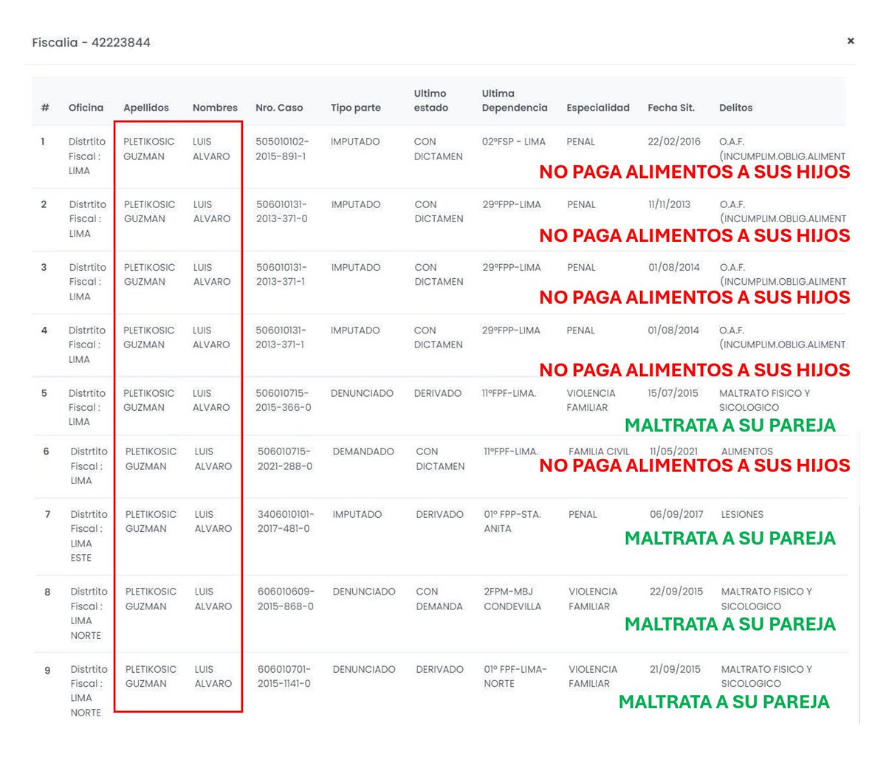Select case number 506010131-2013-371-0
This screenshot has height=782, width=886.
point(282,212)
